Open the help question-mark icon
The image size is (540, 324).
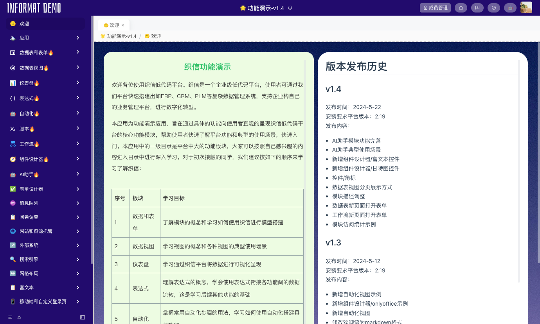click(493, 7)
